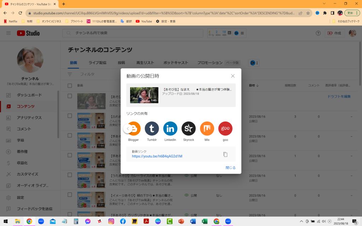Expand the オンラインビジネス bookmark folder
Image resolution: width=362 pixels, height=226 pixels.
pos(49,21)
